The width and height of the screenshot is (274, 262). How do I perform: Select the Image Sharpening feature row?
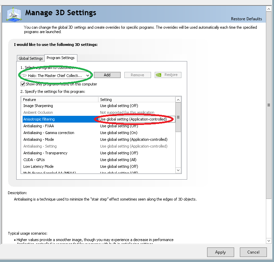coord(38,106)
